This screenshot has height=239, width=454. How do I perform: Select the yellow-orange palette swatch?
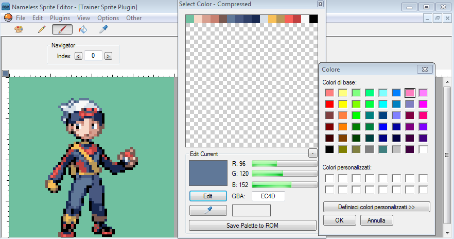[272, 19]
